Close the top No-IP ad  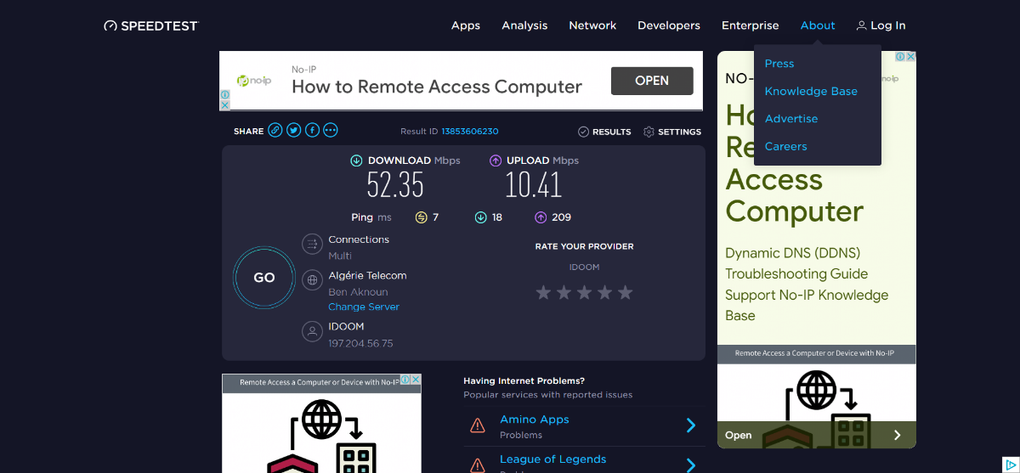coord(225,105)
